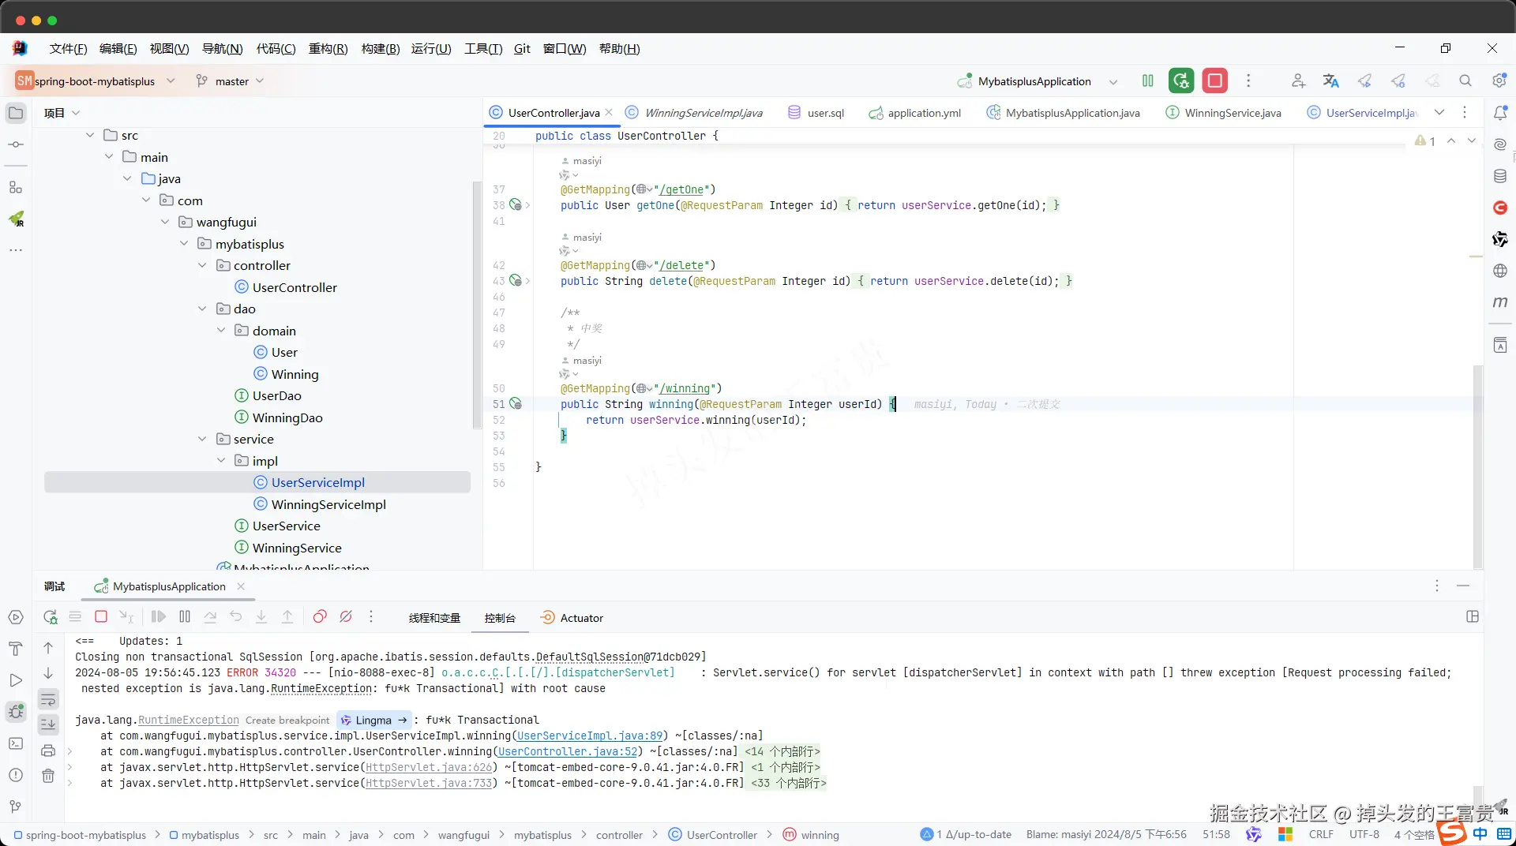Open the Maven tool window icon
The height and width of the screenshot is (846, 1516).
pyautogui.click(x=1500, y=302)
